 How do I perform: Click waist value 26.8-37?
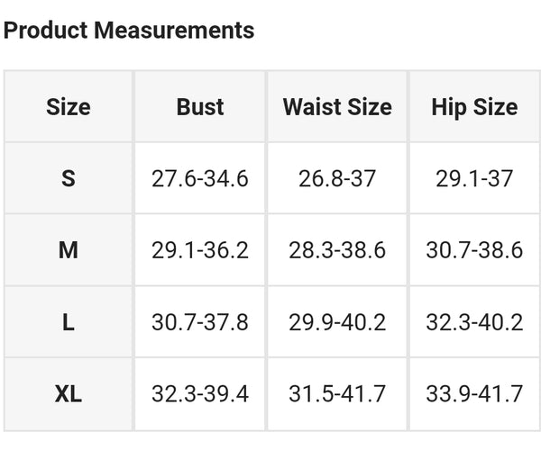point(337,178)
